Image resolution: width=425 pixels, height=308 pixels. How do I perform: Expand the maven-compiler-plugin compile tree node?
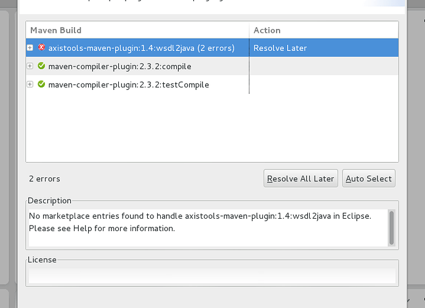(30, 66)
